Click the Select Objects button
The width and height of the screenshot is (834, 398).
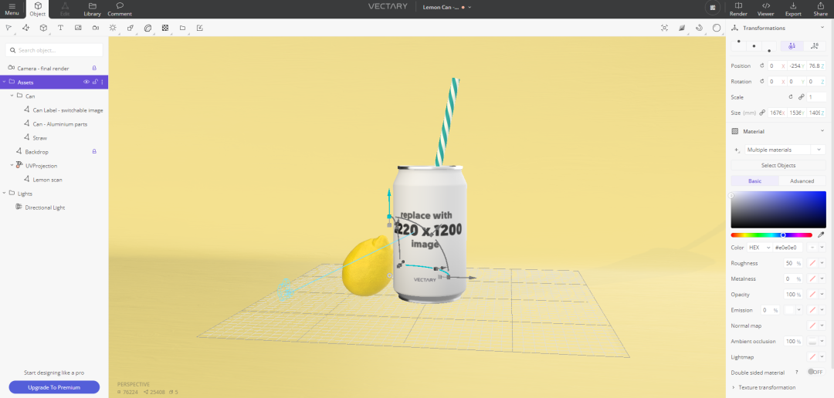[778, 165]
